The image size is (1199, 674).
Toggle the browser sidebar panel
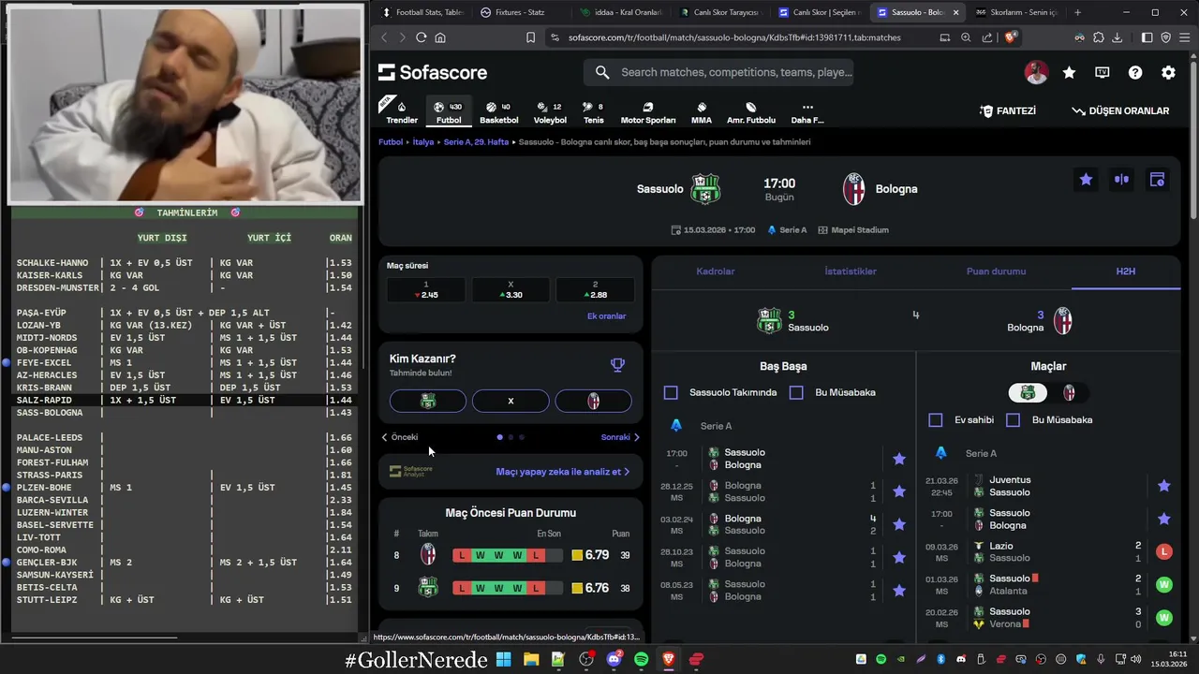(x=1147, y=37)
